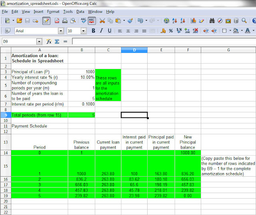Apply Currency number format icon
Viewport: 256px width, 215px height.
coord(163,31)
